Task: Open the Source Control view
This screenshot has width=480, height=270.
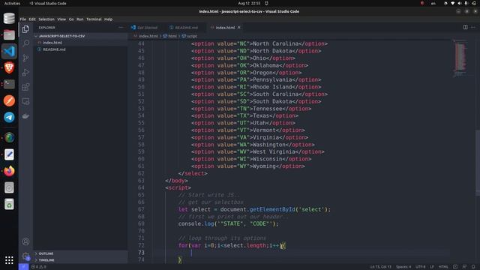Action: [25, 58]
